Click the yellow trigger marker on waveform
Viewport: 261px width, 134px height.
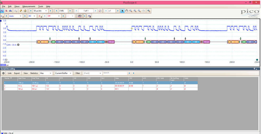pyautogui.click(x=132, y=29)
